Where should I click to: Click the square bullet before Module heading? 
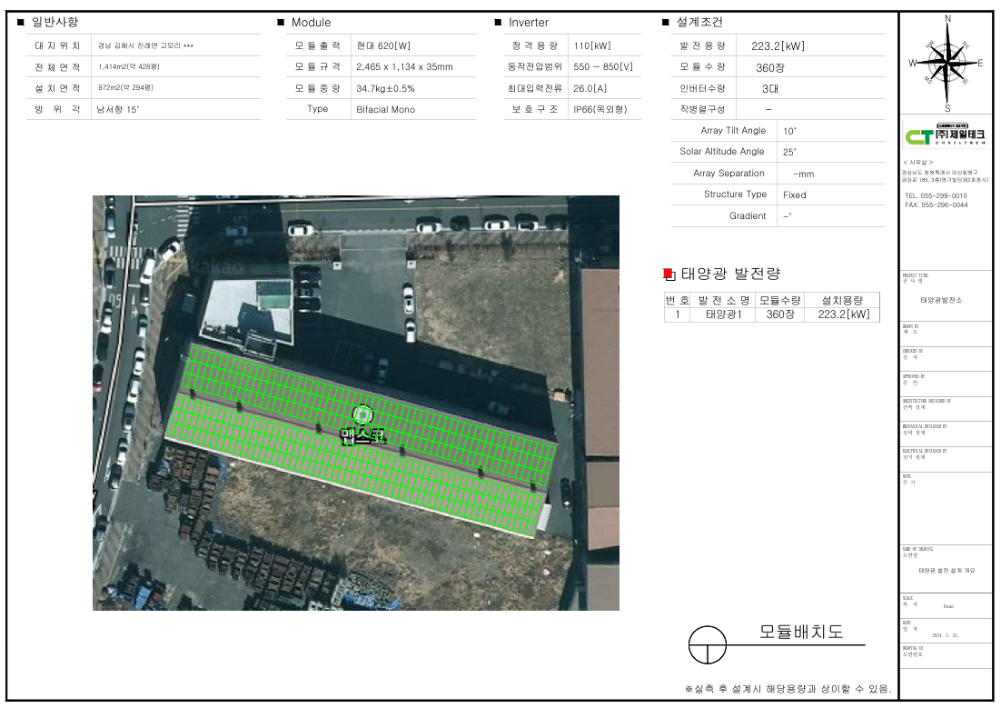281,23
